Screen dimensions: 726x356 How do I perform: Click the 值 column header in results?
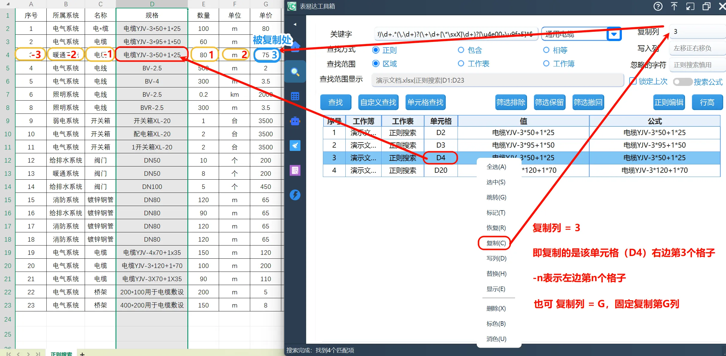[523, 121]
